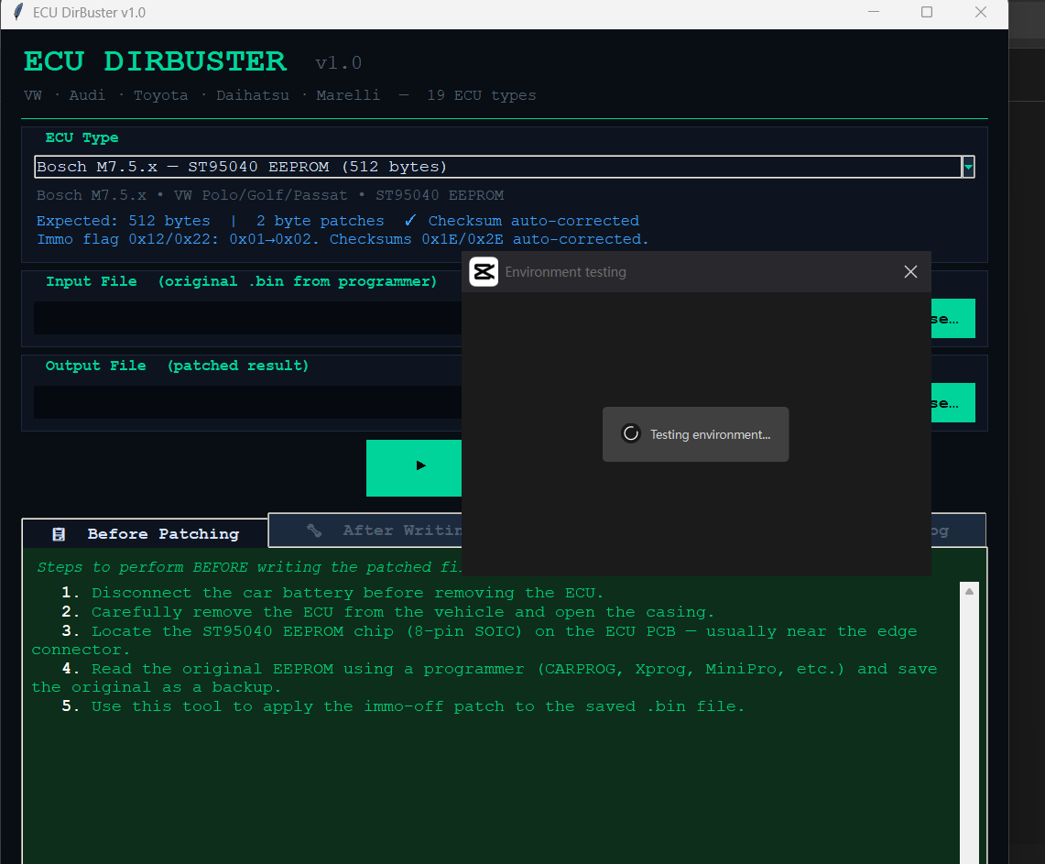
Task: Switch to the After Writing tab
Action: coord(385,530)
